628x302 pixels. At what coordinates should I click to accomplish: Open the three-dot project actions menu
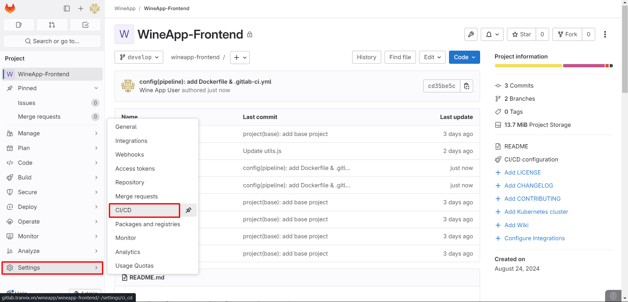point(605,34)
